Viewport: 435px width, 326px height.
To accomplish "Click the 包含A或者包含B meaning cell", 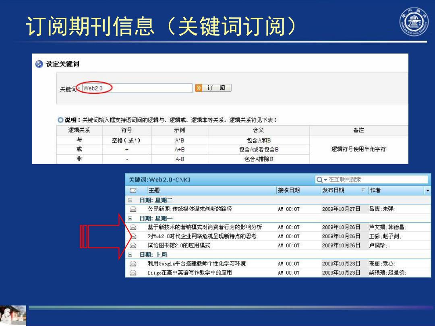I will coord(259,150).
